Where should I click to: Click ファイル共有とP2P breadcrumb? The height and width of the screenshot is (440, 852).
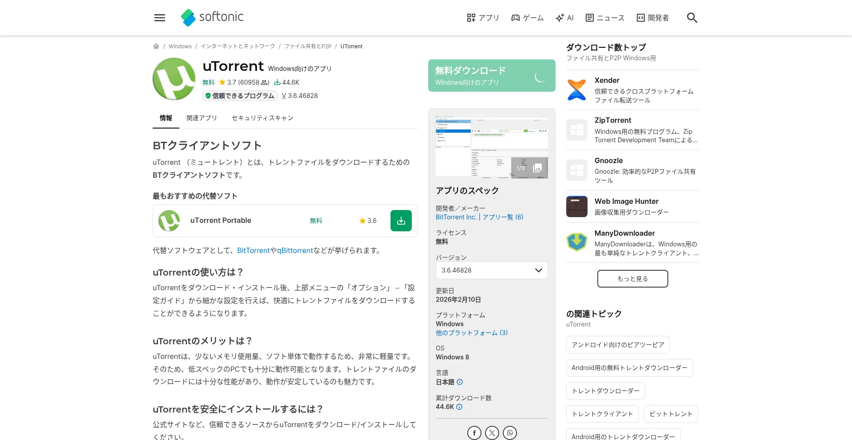(x=308, y=46)
